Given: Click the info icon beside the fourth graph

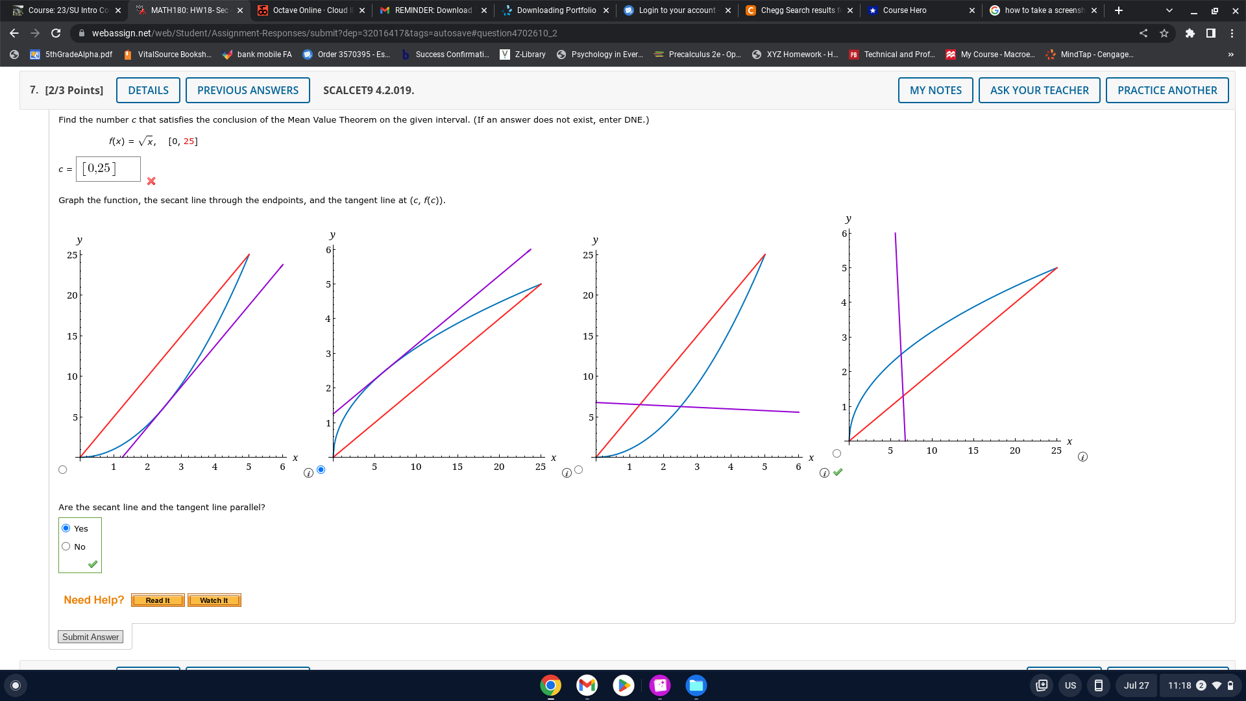Looking at the screenshot, I should pyautogui.click(x=1082, y=457).
